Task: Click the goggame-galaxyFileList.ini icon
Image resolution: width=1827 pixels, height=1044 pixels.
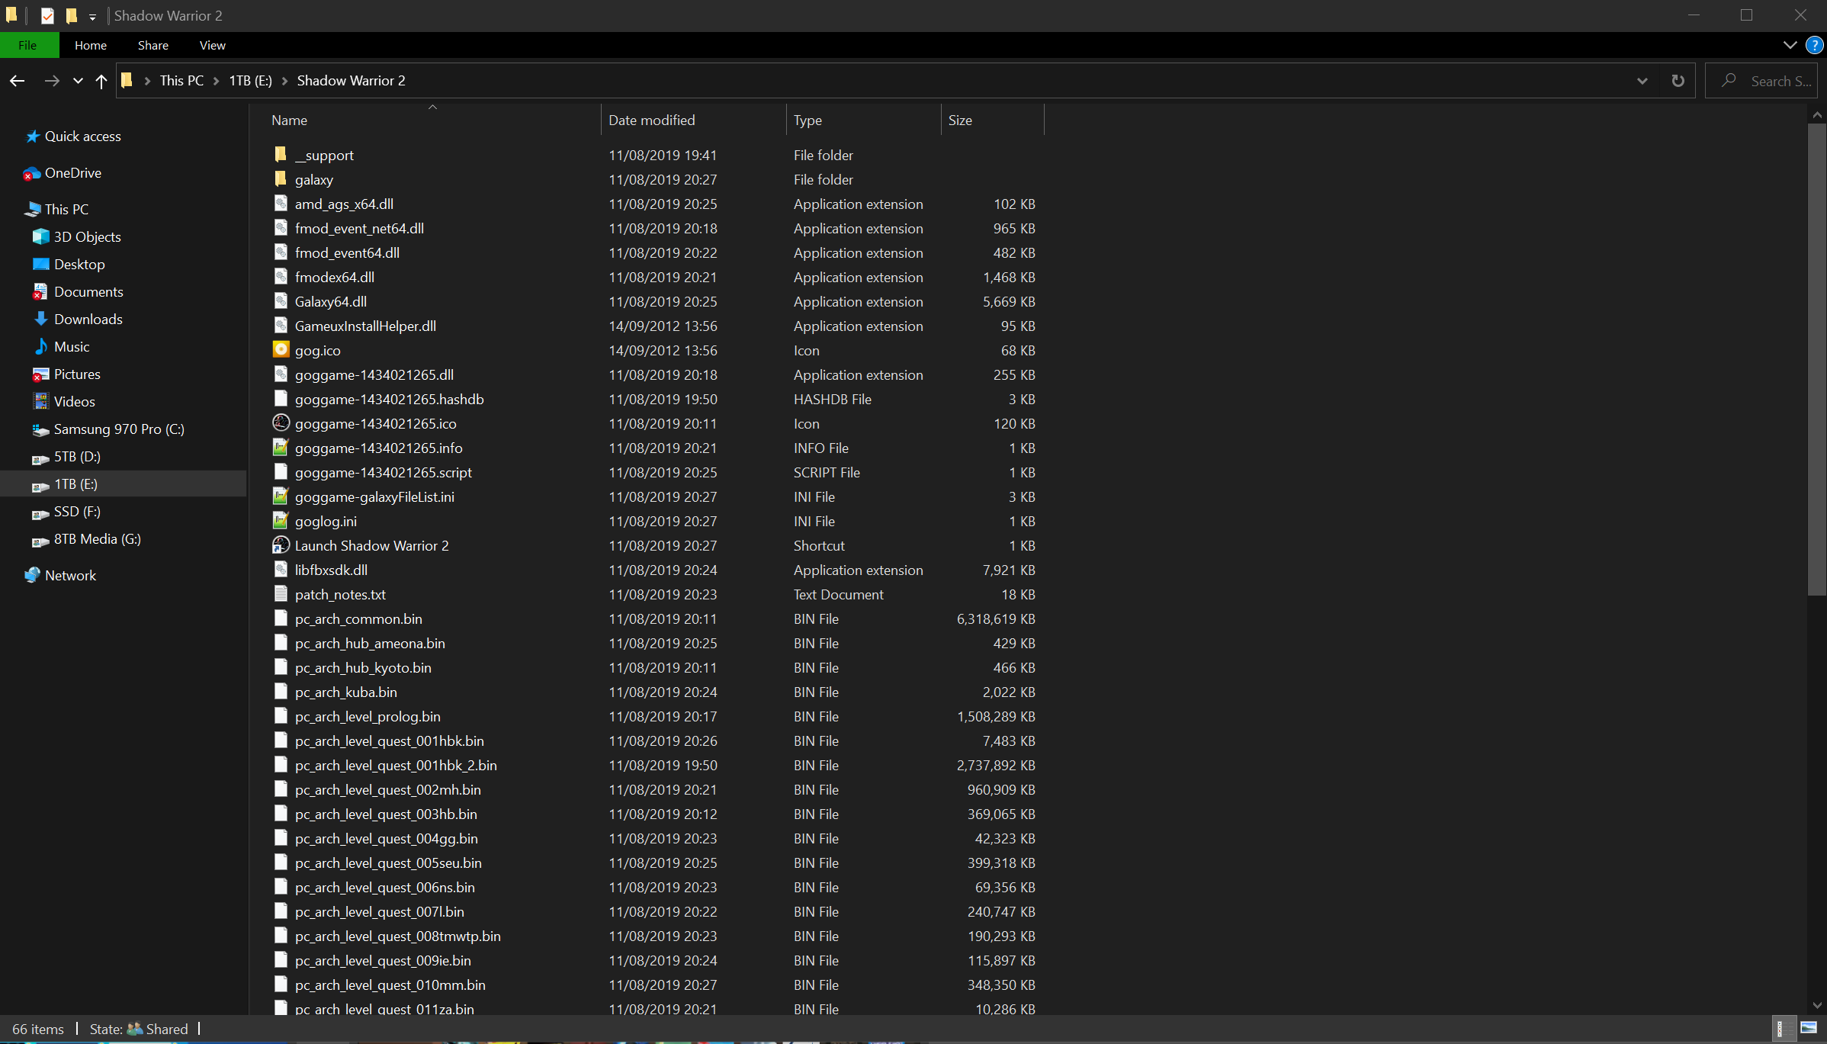Action: click(281, 496)
